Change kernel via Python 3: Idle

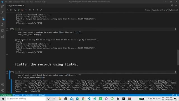pos(174,10)
